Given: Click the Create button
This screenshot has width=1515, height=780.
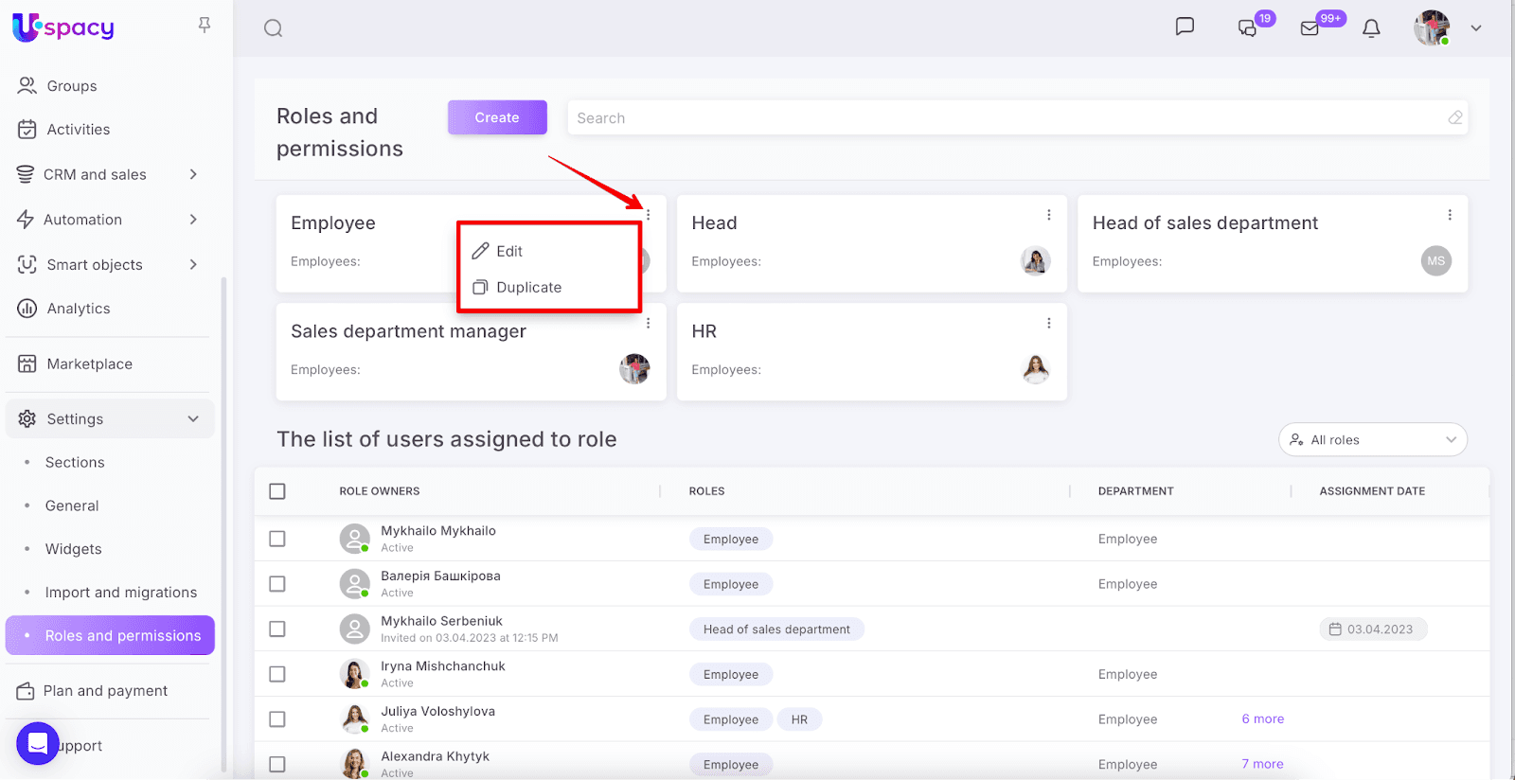Looking at the screenshot, I should [x=497, y=117].
